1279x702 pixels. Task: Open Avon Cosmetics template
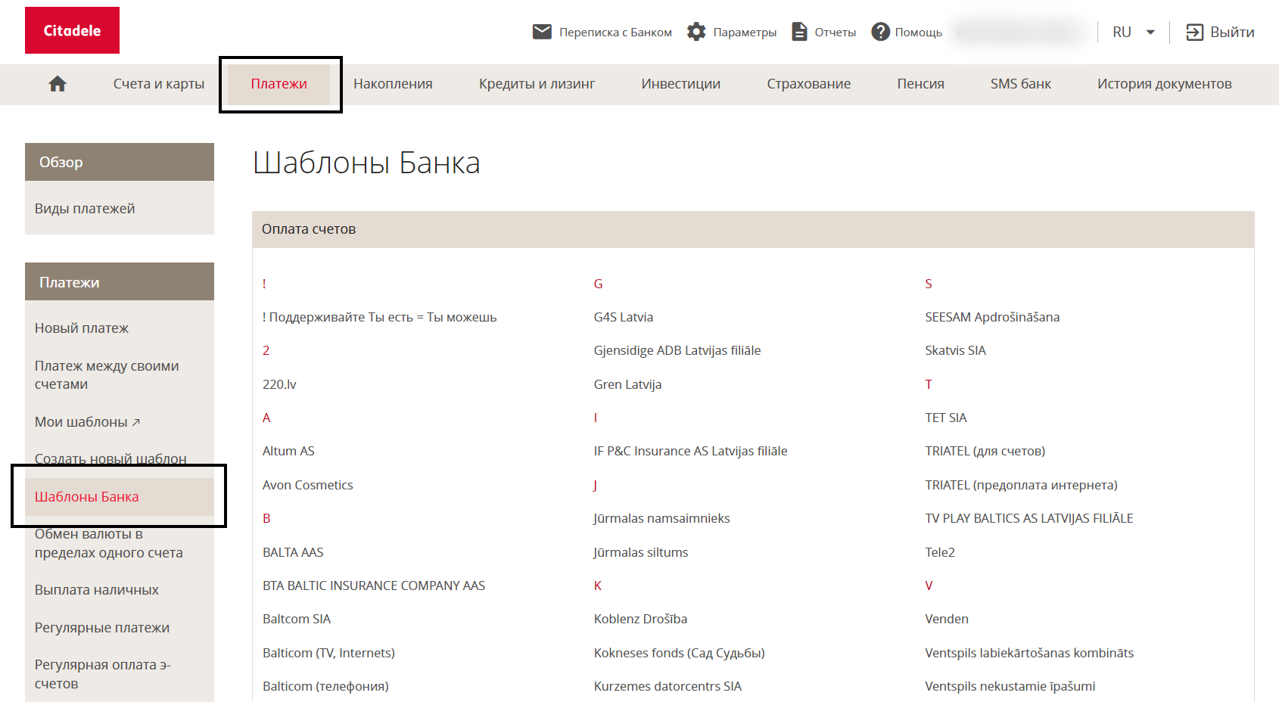pyautogui.click(x=307, y=485)
